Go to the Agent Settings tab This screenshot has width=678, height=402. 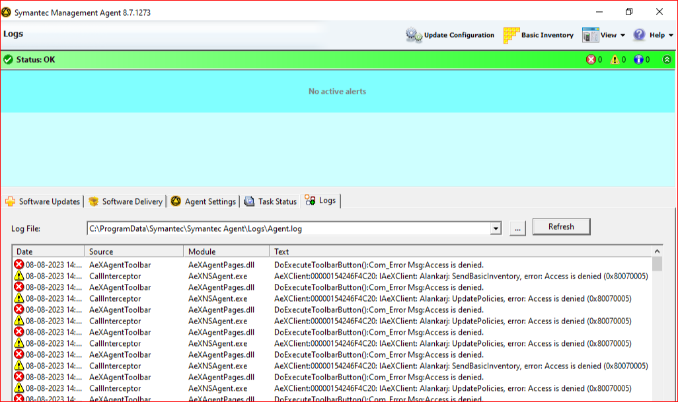coord(204,201)
